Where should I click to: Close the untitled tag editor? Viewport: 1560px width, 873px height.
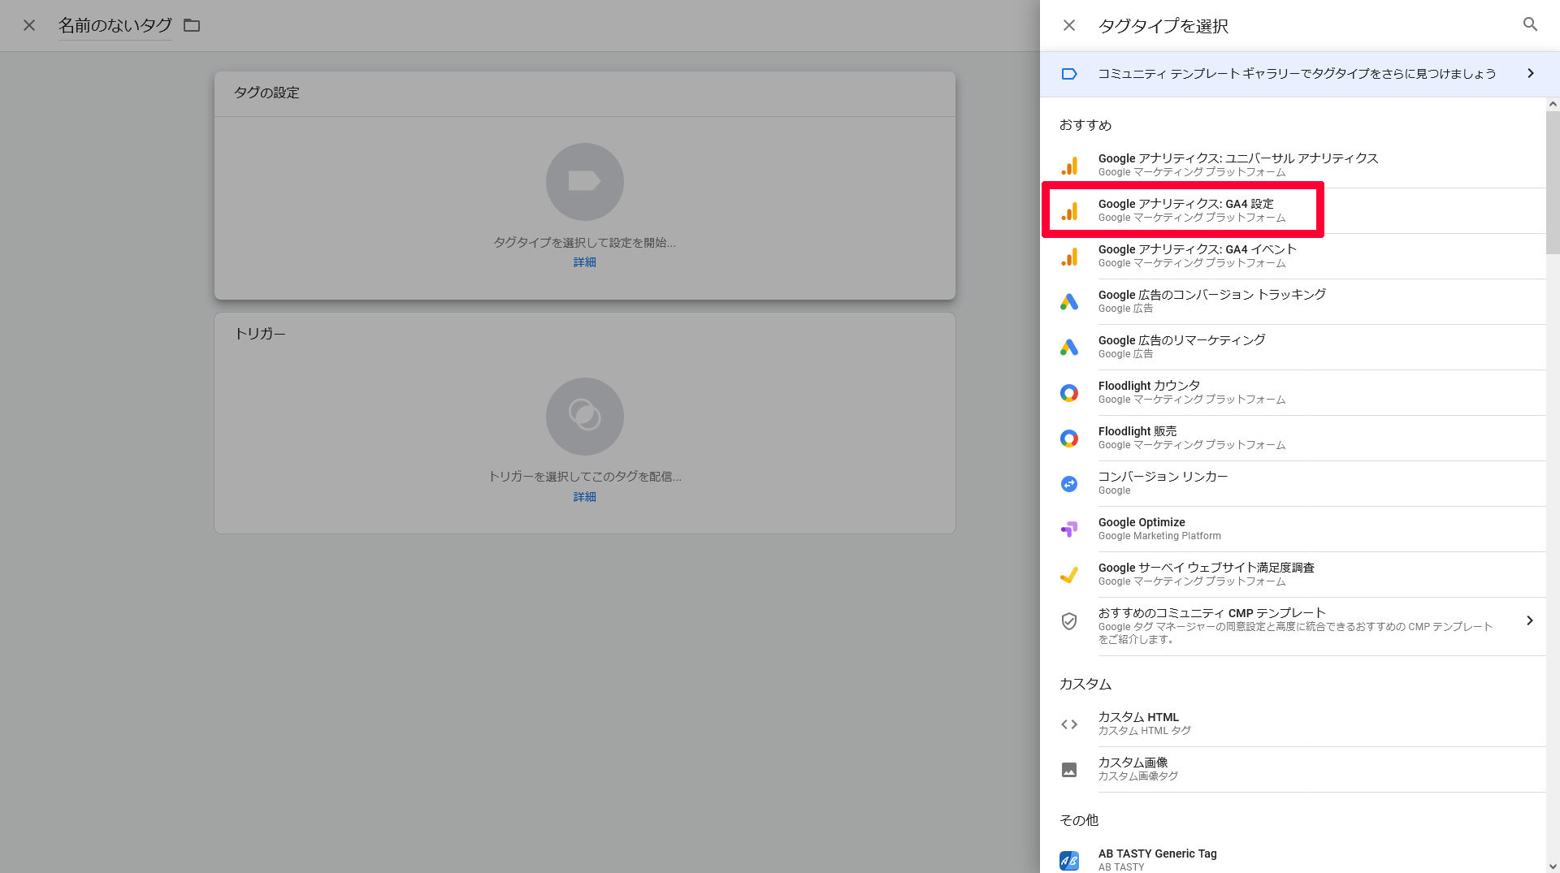29,25
